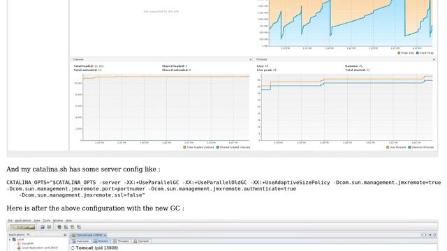Click the second toolbar icon beside load snapshot

[49, 227]
